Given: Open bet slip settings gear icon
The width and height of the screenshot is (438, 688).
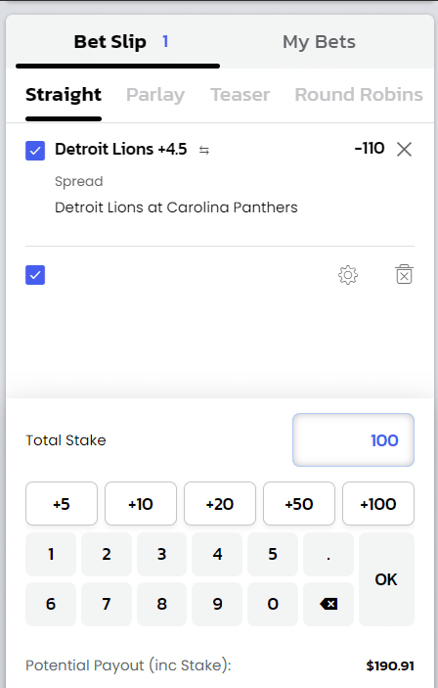Looking at the screenshot, I should coord(348,275).
